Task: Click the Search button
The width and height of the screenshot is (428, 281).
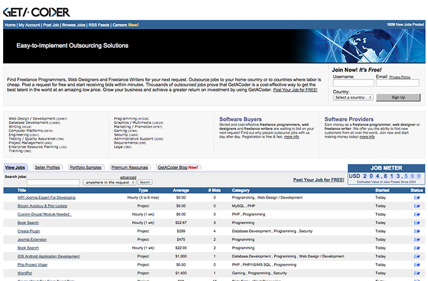Action: pyautogui.click(x=145, y=182)
